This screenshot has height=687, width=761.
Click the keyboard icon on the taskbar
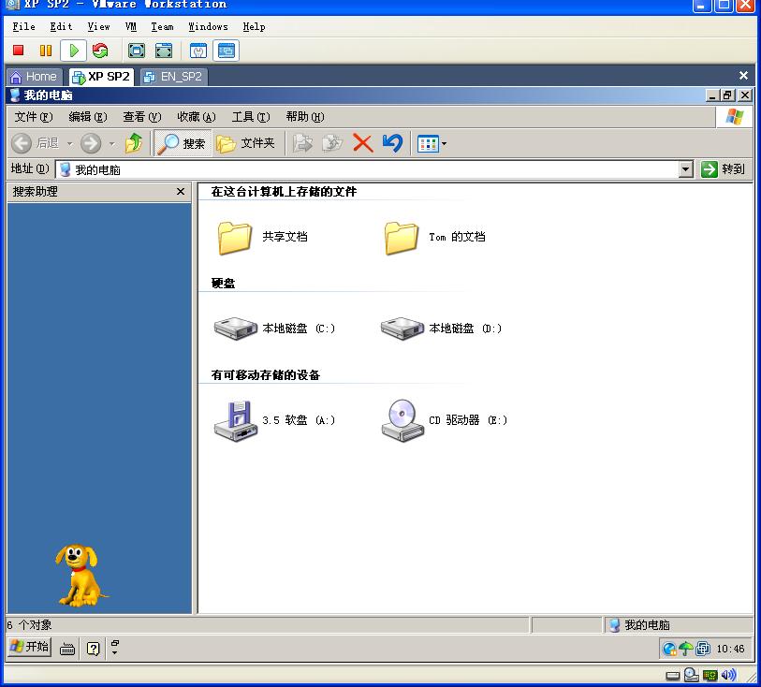coord(67,649)
